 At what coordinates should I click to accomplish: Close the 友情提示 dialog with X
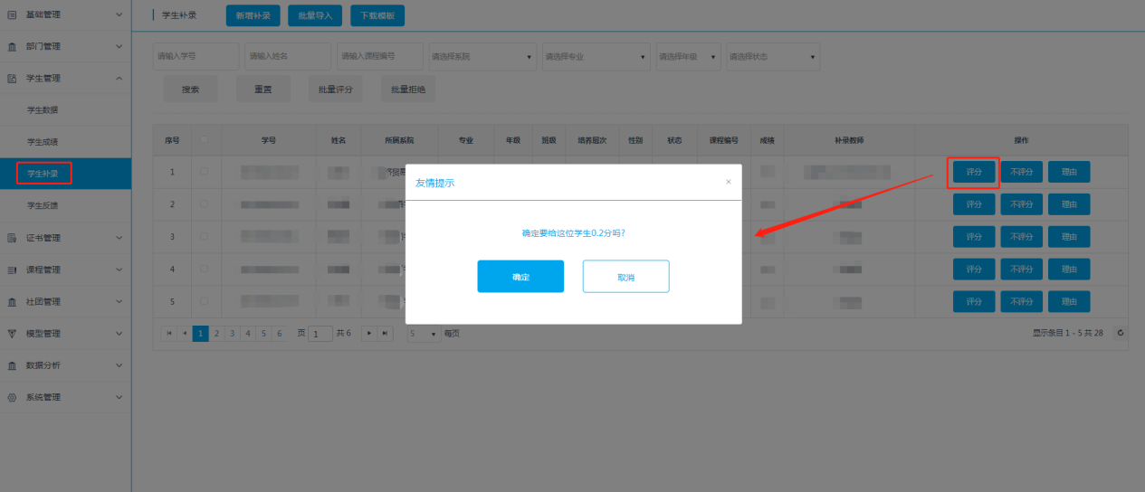[x=728, y=182]
